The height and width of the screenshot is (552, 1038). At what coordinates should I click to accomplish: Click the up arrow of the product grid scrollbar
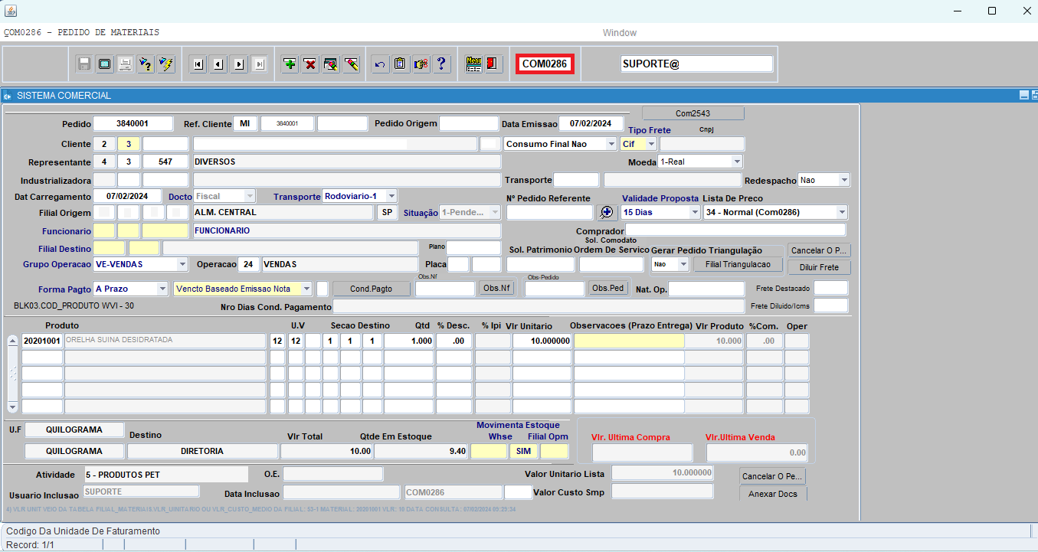[x=12, y=341]
